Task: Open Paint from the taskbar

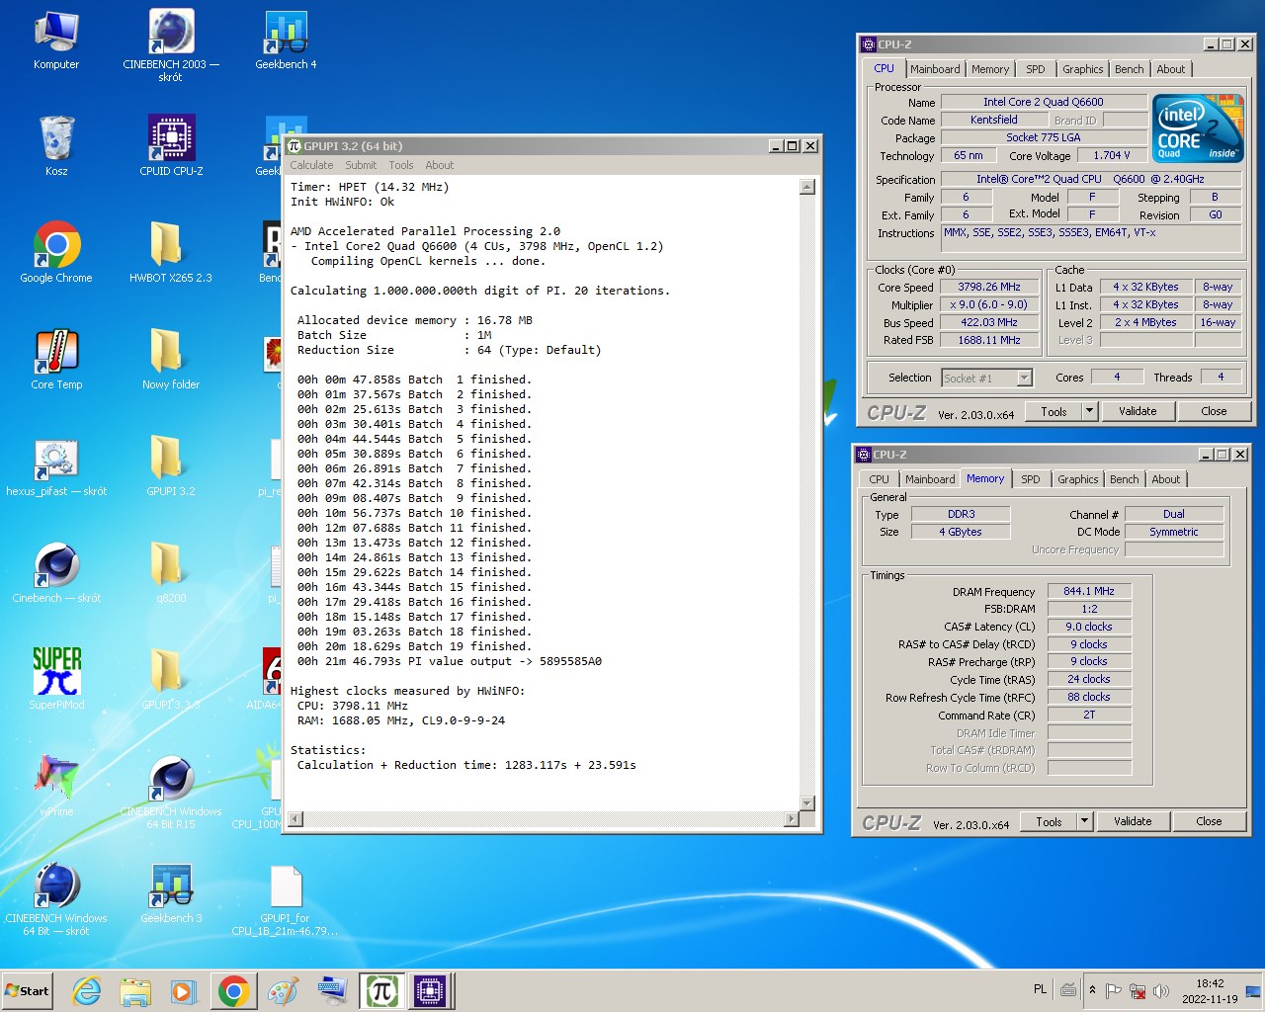Action: [283, 991]
